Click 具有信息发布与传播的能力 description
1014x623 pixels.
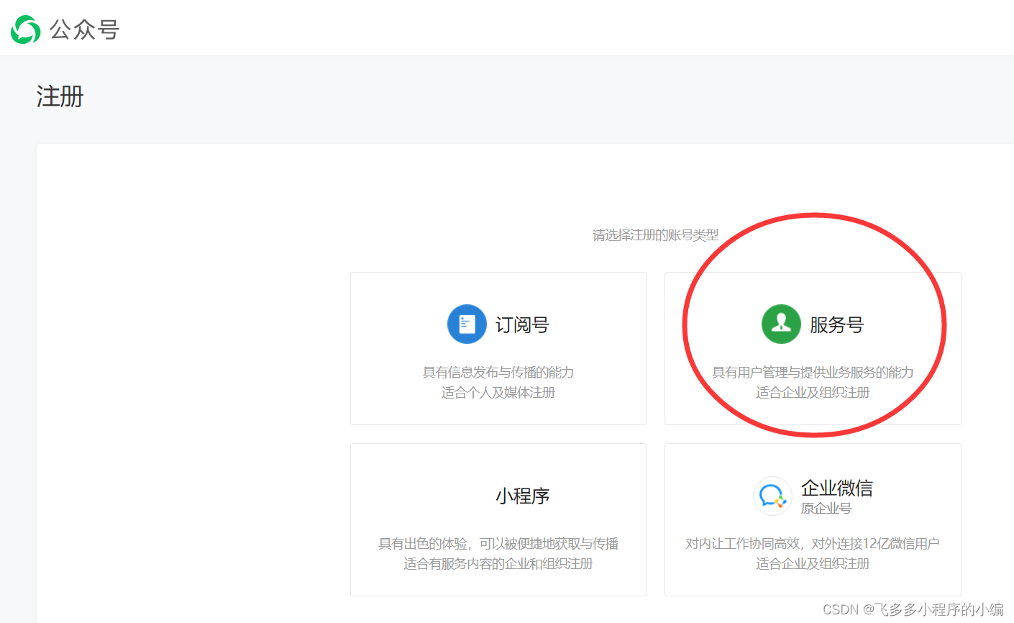(x=498, y=373)
